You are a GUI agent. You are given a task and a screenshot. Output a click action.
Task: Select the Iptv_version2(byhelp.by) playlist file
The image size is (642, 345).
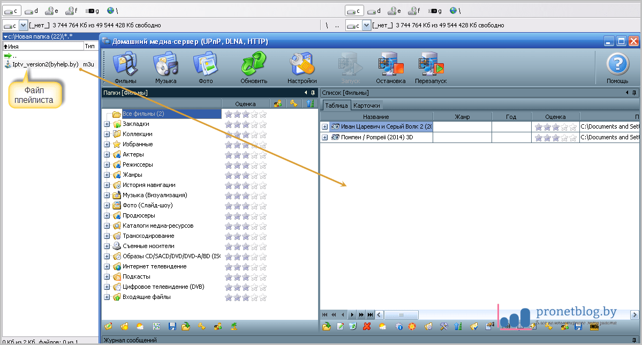coord(45,65)
